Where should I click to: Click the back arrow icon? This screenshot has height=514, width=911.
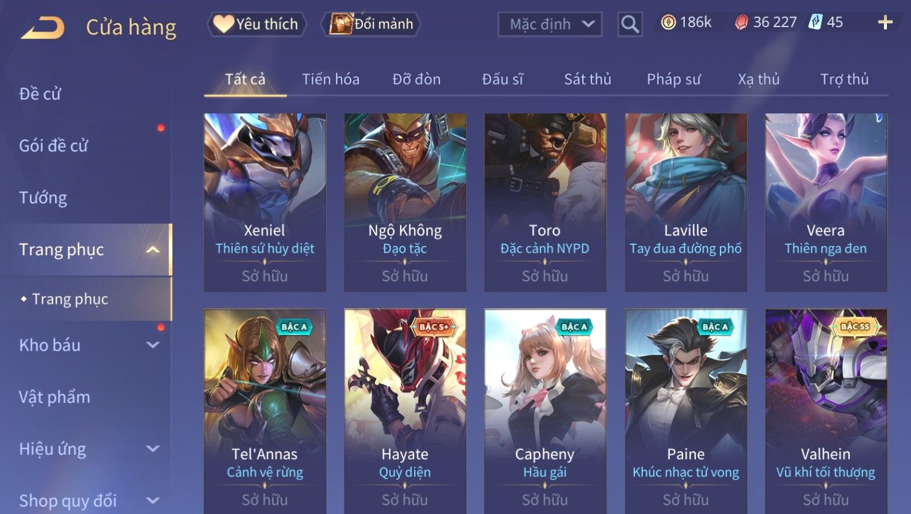click(x=43, y=28)
